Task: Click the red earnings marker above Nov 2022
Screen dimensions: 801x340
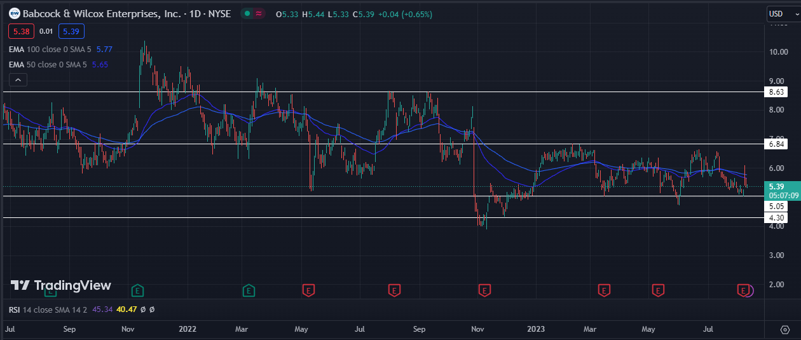Action: (484, 290)
